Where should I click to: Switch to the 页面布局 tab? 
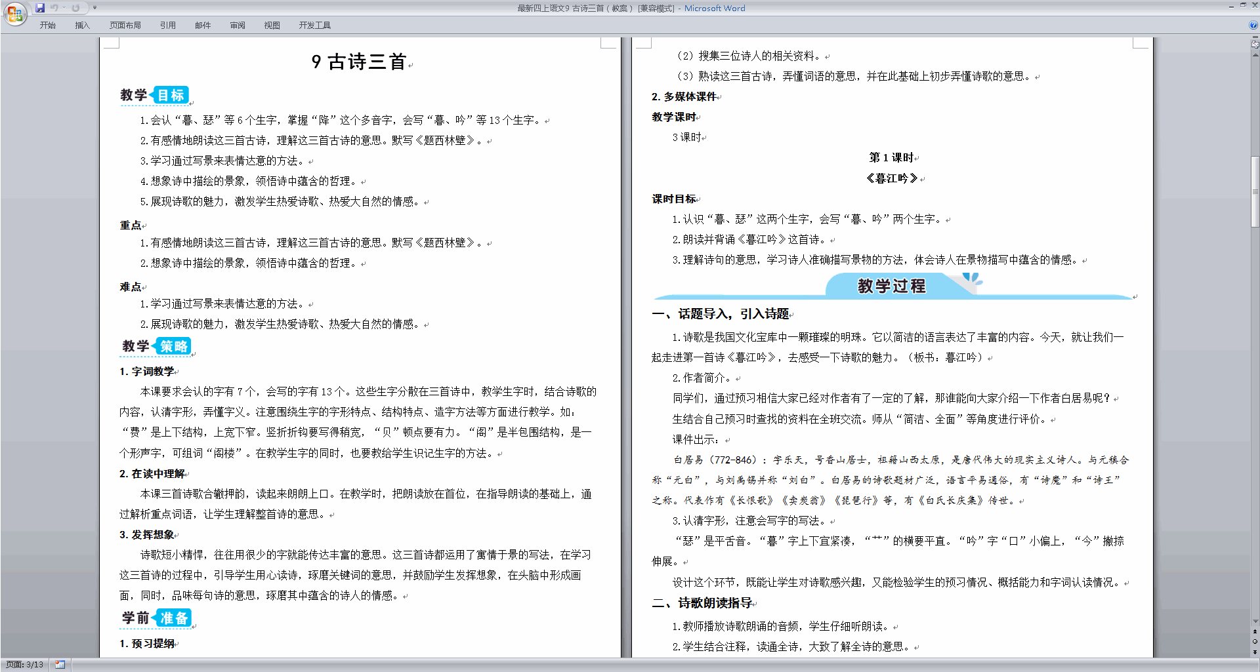click(125, 26)
